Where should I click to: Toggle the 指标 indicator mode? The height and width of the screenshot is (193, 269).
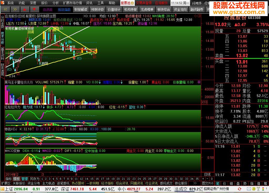[8, 179]
